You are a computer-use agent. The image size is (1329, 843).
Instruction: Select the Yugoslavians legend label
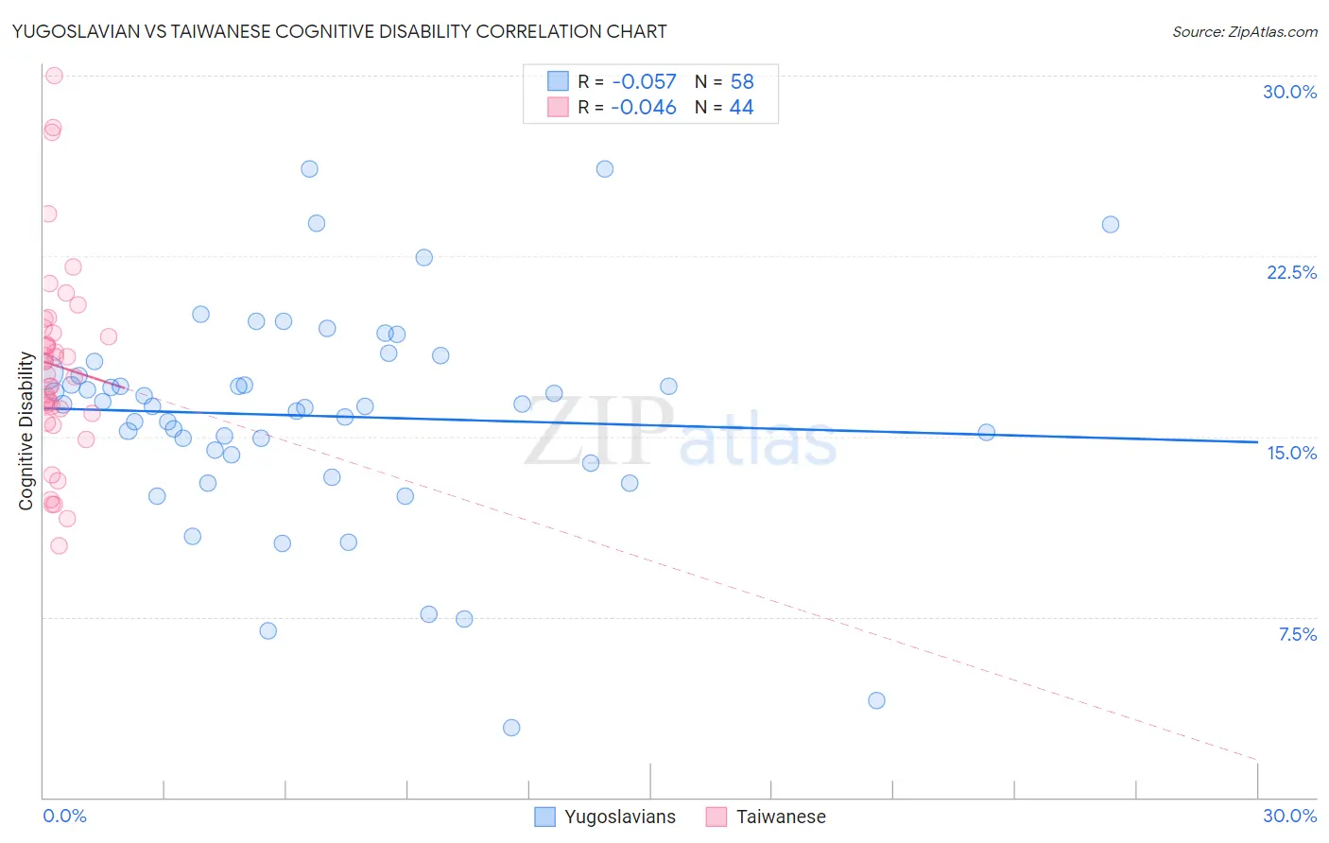(x=620, y=817)
